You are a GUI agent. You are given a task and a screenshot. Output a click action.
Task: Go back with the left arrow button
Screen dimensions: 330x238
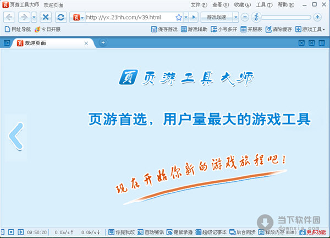[9, 17]
